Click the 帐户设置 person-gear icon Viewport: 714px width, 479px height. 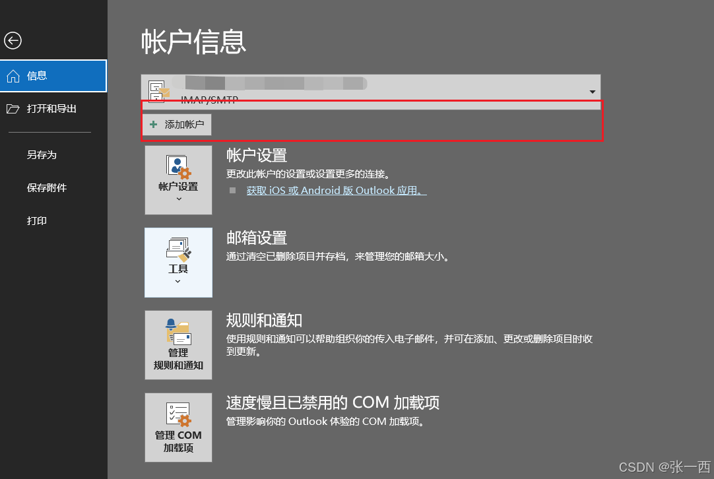click(x=178, y=167)
